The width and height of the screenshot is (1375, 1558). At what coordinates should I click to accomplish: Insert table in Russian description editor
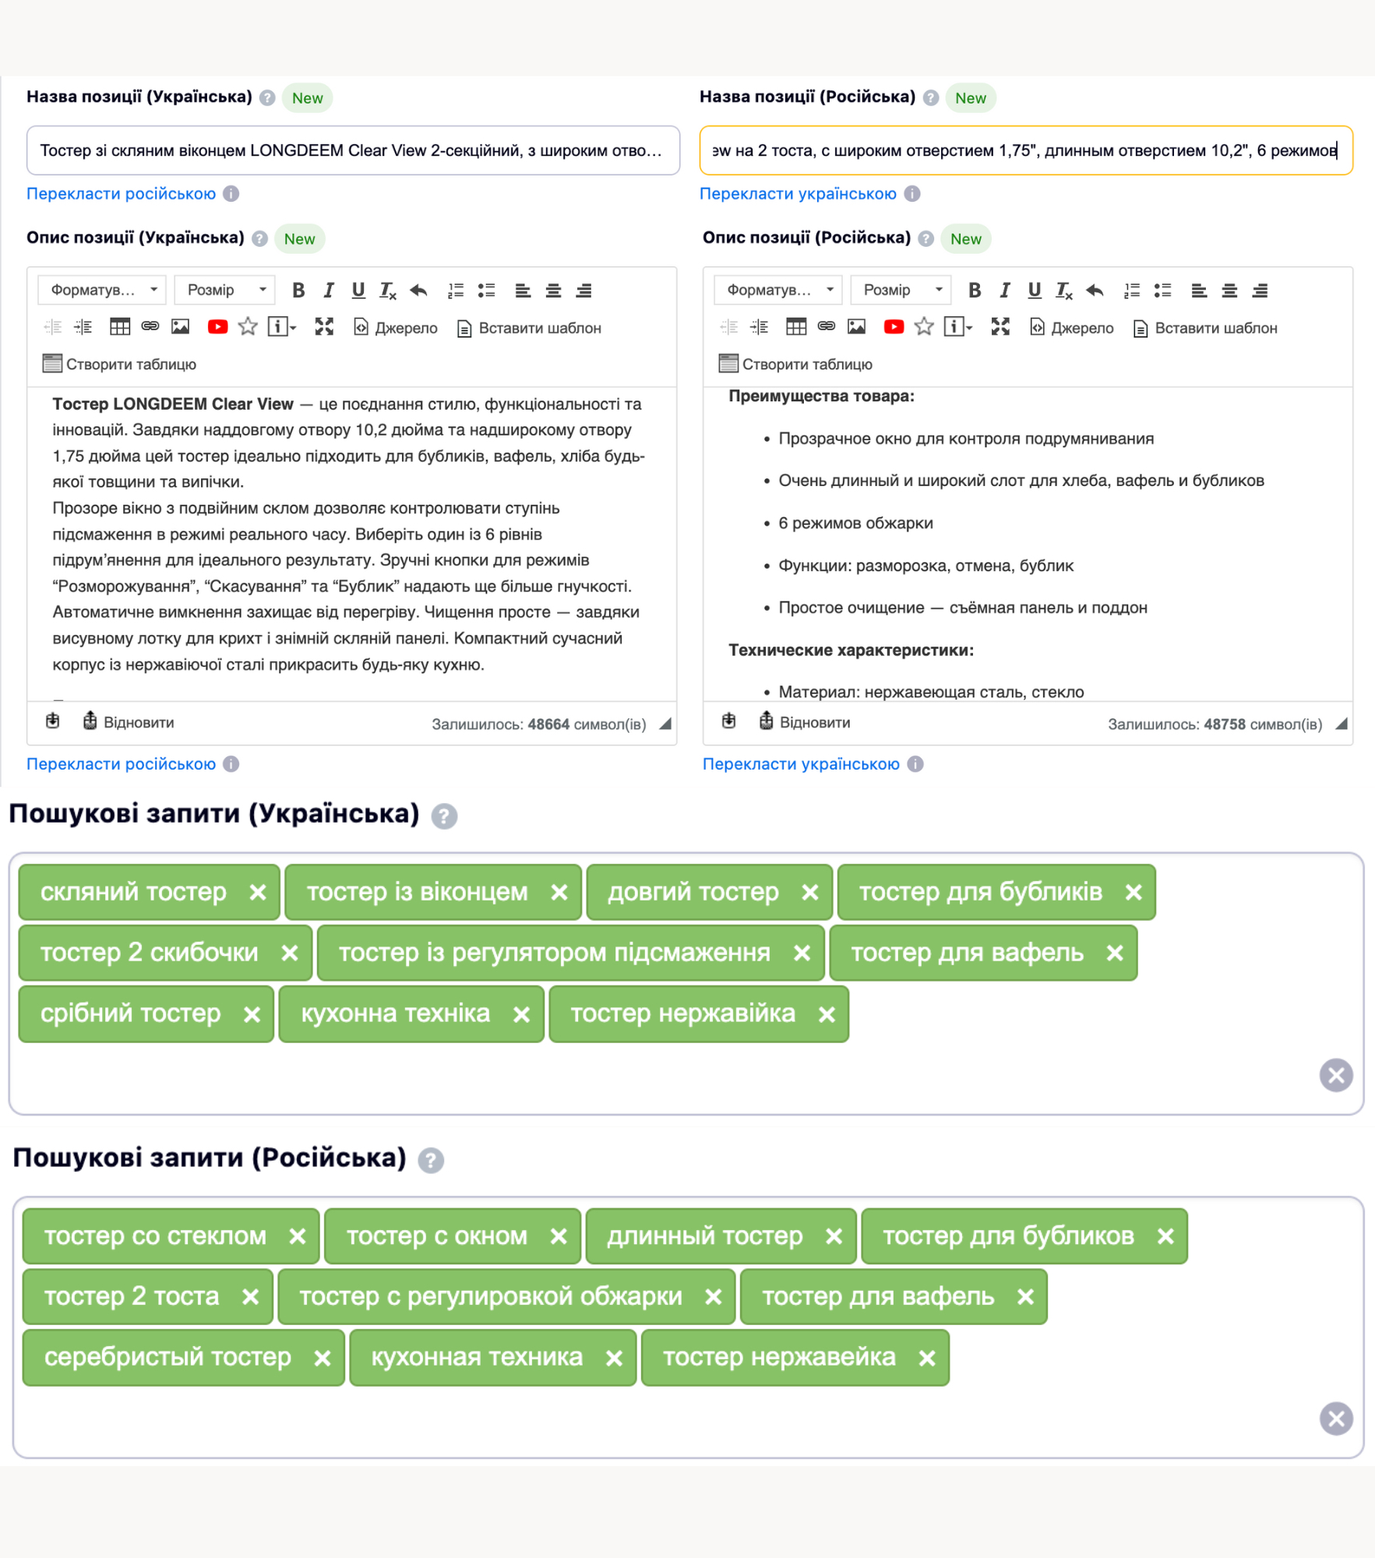795,327
